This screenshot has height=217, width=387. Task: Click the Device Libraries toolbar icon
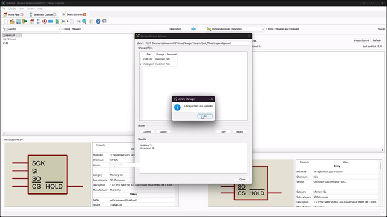pyautogui.click(x=63, y=22)
